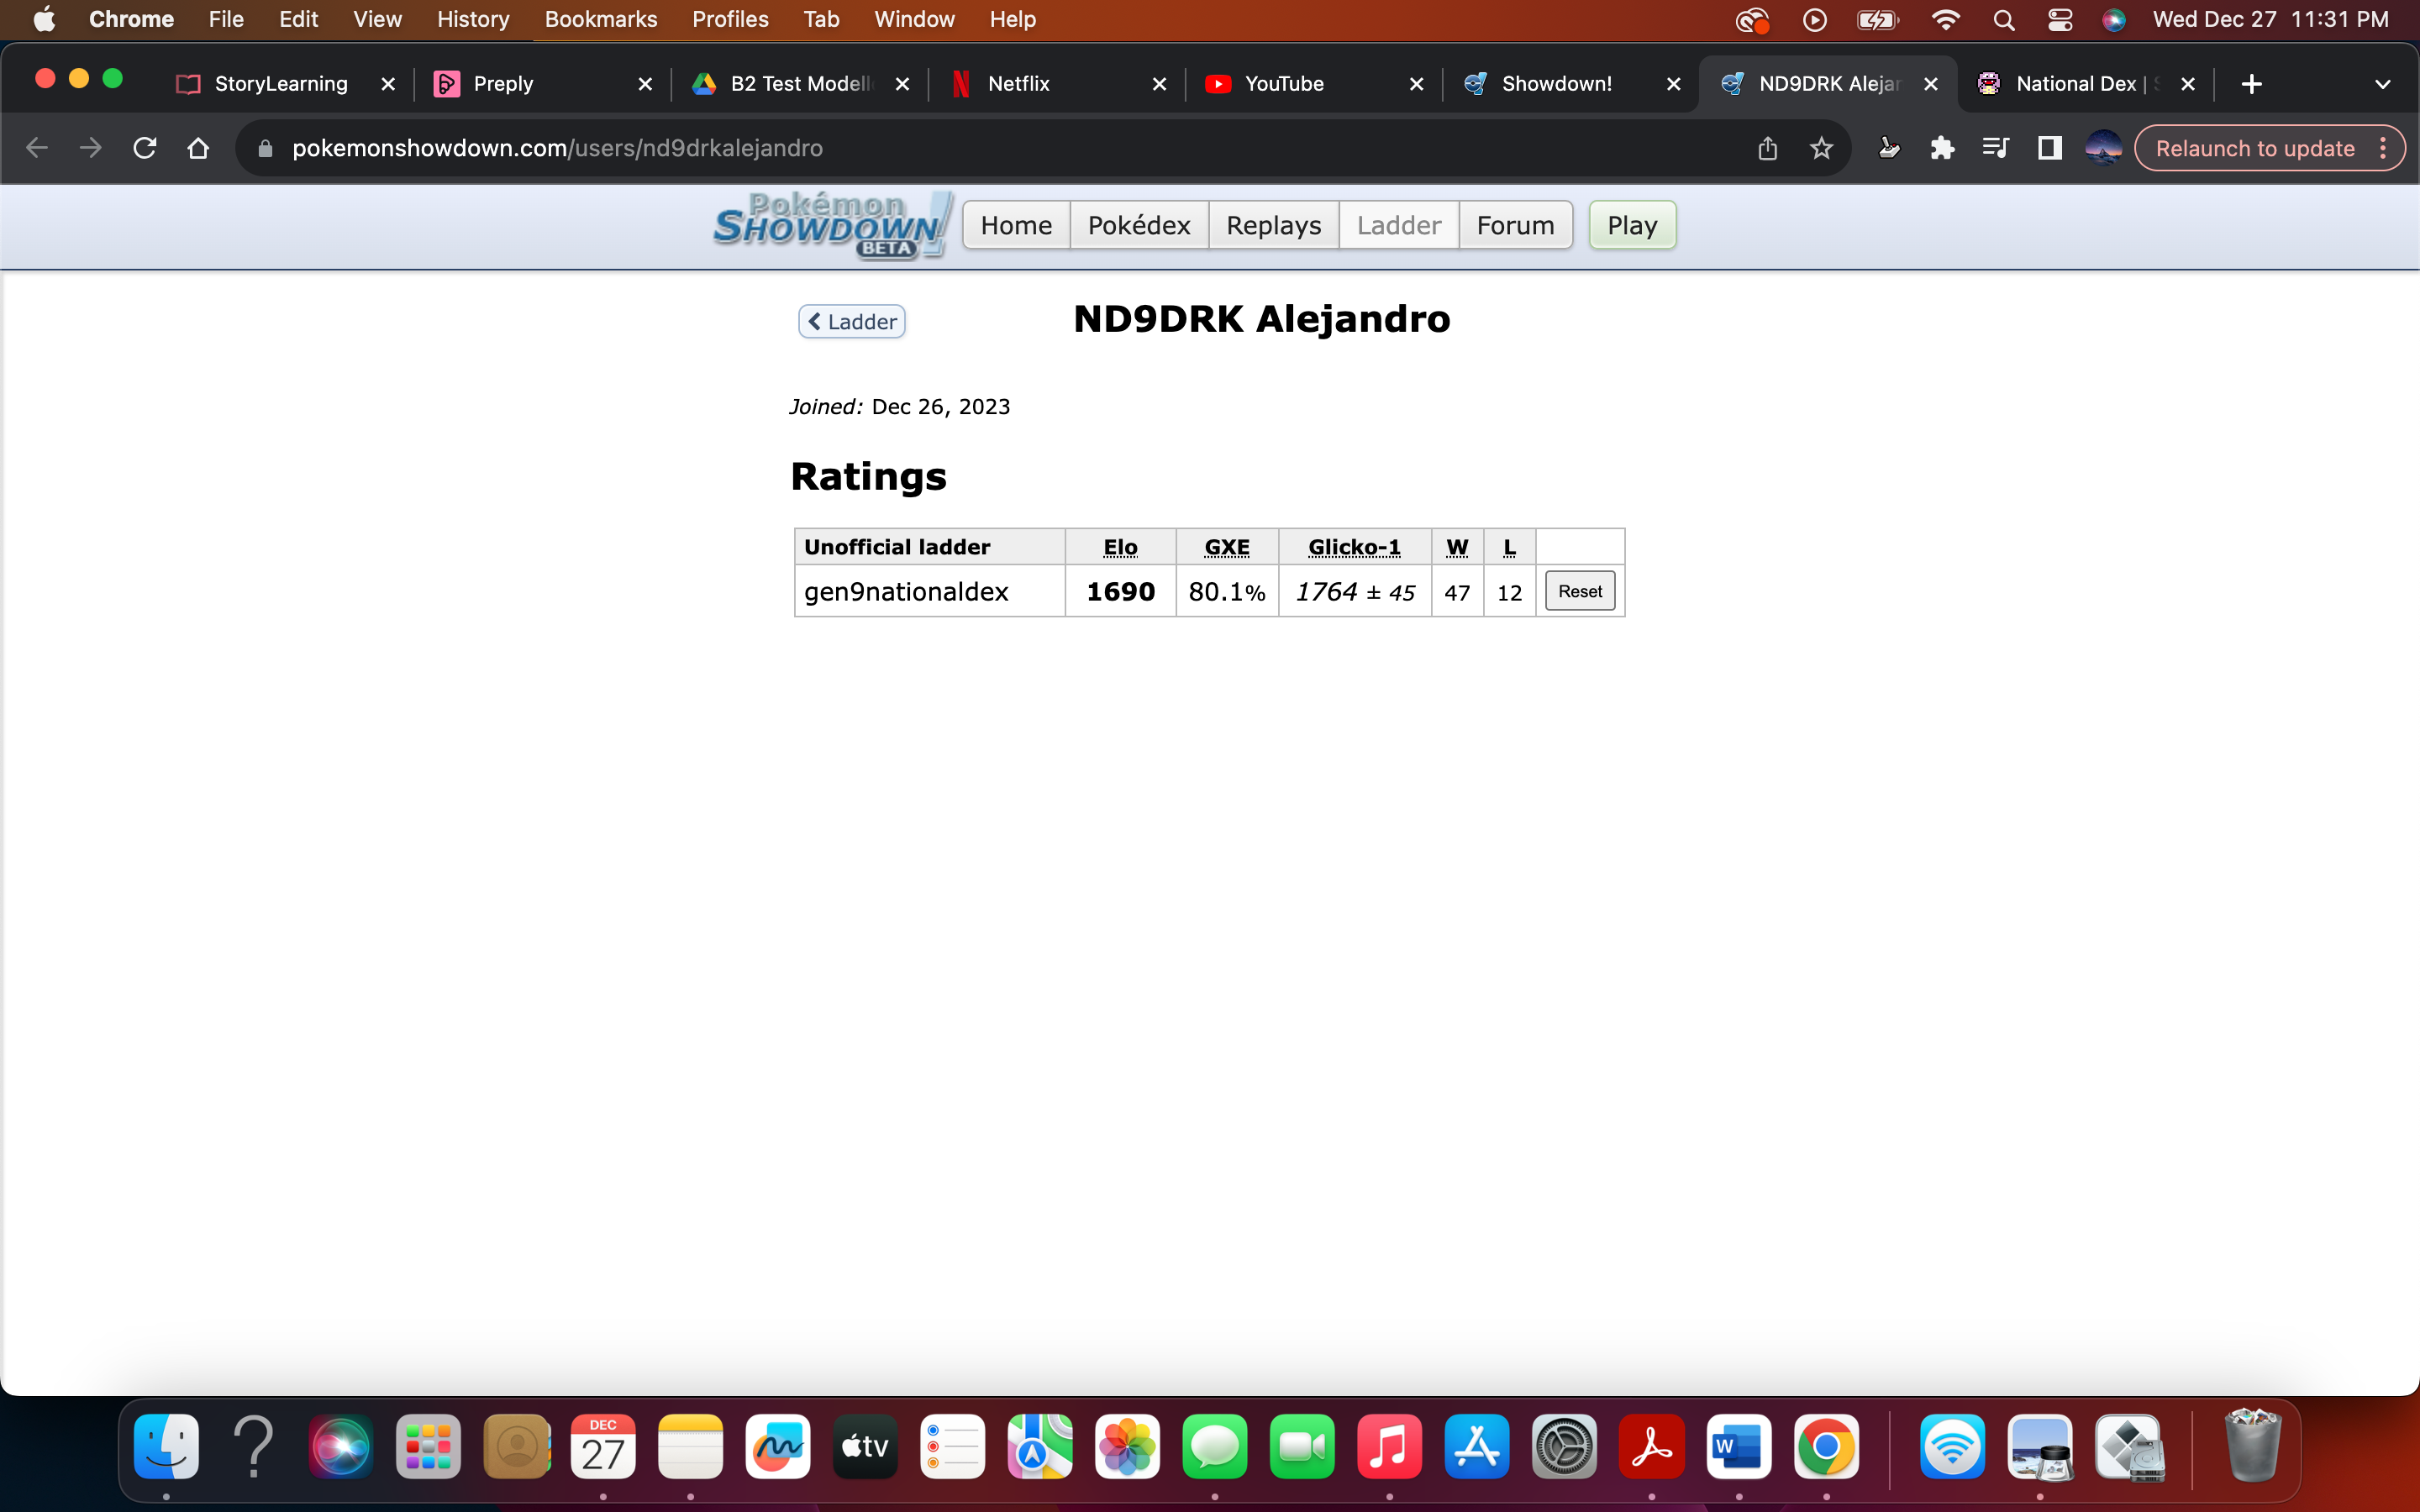This screenshot has height=1512, width=2420.
Task: Go back via the Ladder button
Action: [x=852, y=322]
